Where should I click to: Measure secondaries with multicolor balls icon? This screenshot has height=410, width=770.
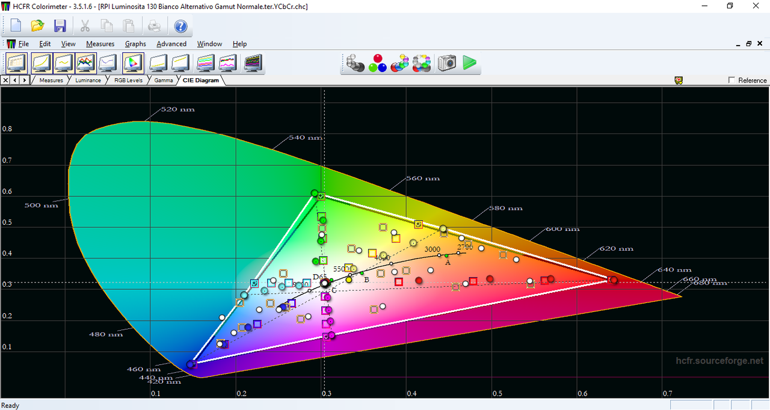(400, 63)
